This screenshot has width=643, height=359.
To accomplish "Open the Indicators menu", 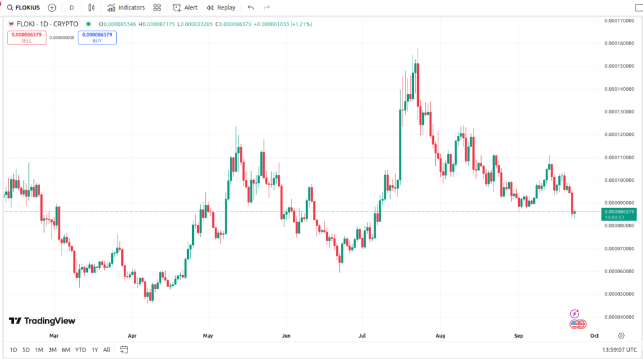I will [126, 8].
